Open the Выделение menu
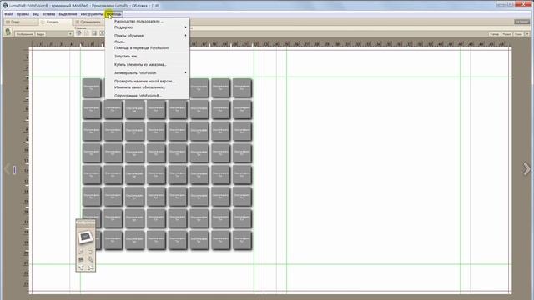This screenshot has height=300, width=534. (x=68, y=14)
